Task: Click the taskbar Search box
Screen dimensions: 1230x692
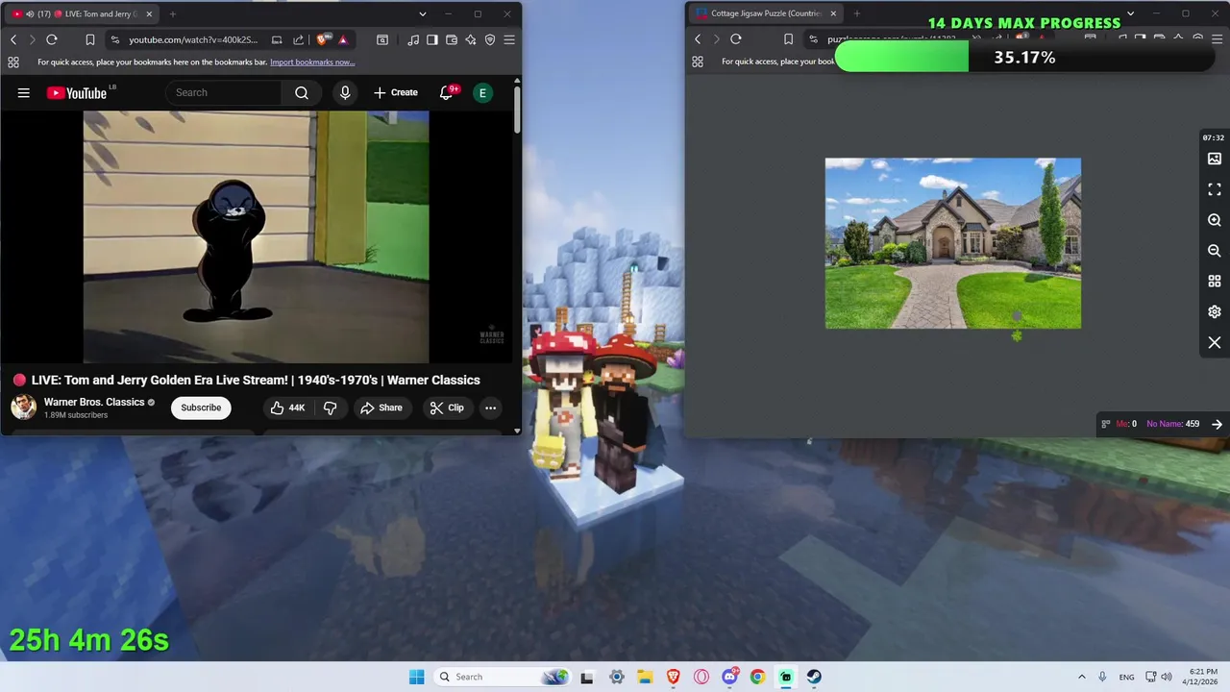Action: click(x=502, y=677)
